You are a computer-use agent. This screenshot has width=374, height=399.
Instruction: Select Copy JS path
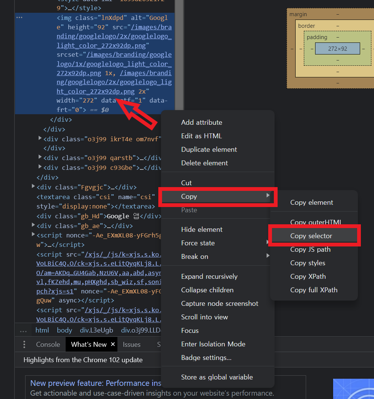click(x=310, y=249)
